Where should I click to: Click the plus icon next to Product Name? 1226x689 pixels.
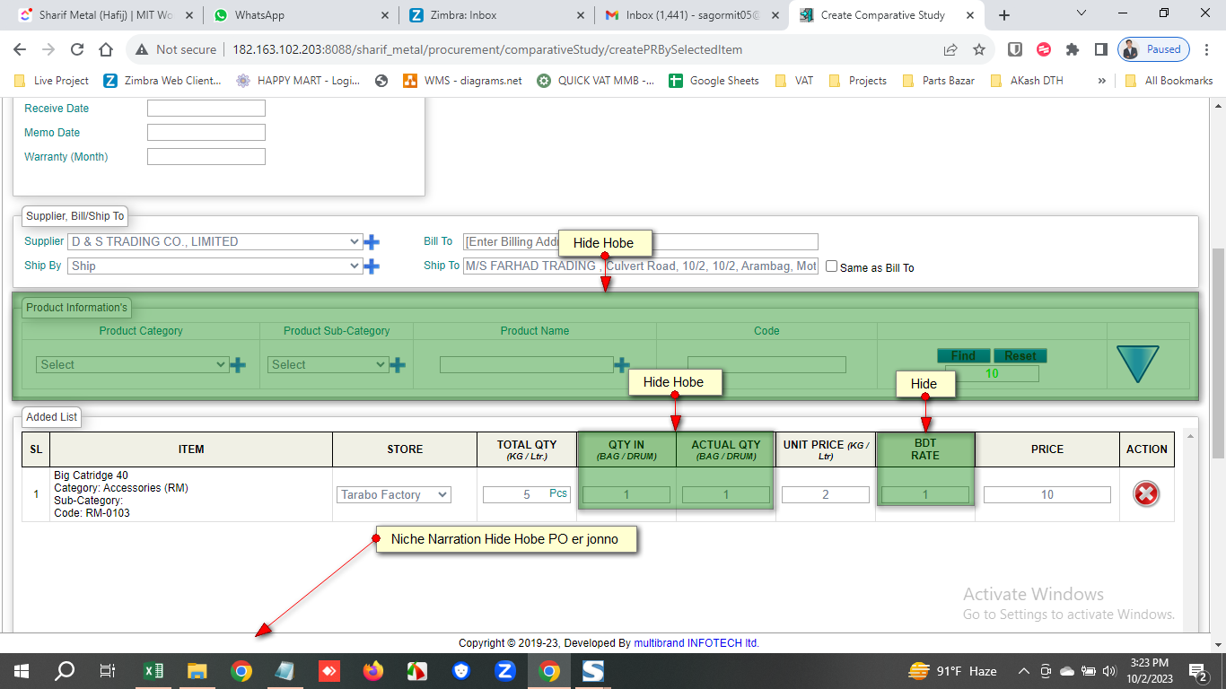click(621, 365)
